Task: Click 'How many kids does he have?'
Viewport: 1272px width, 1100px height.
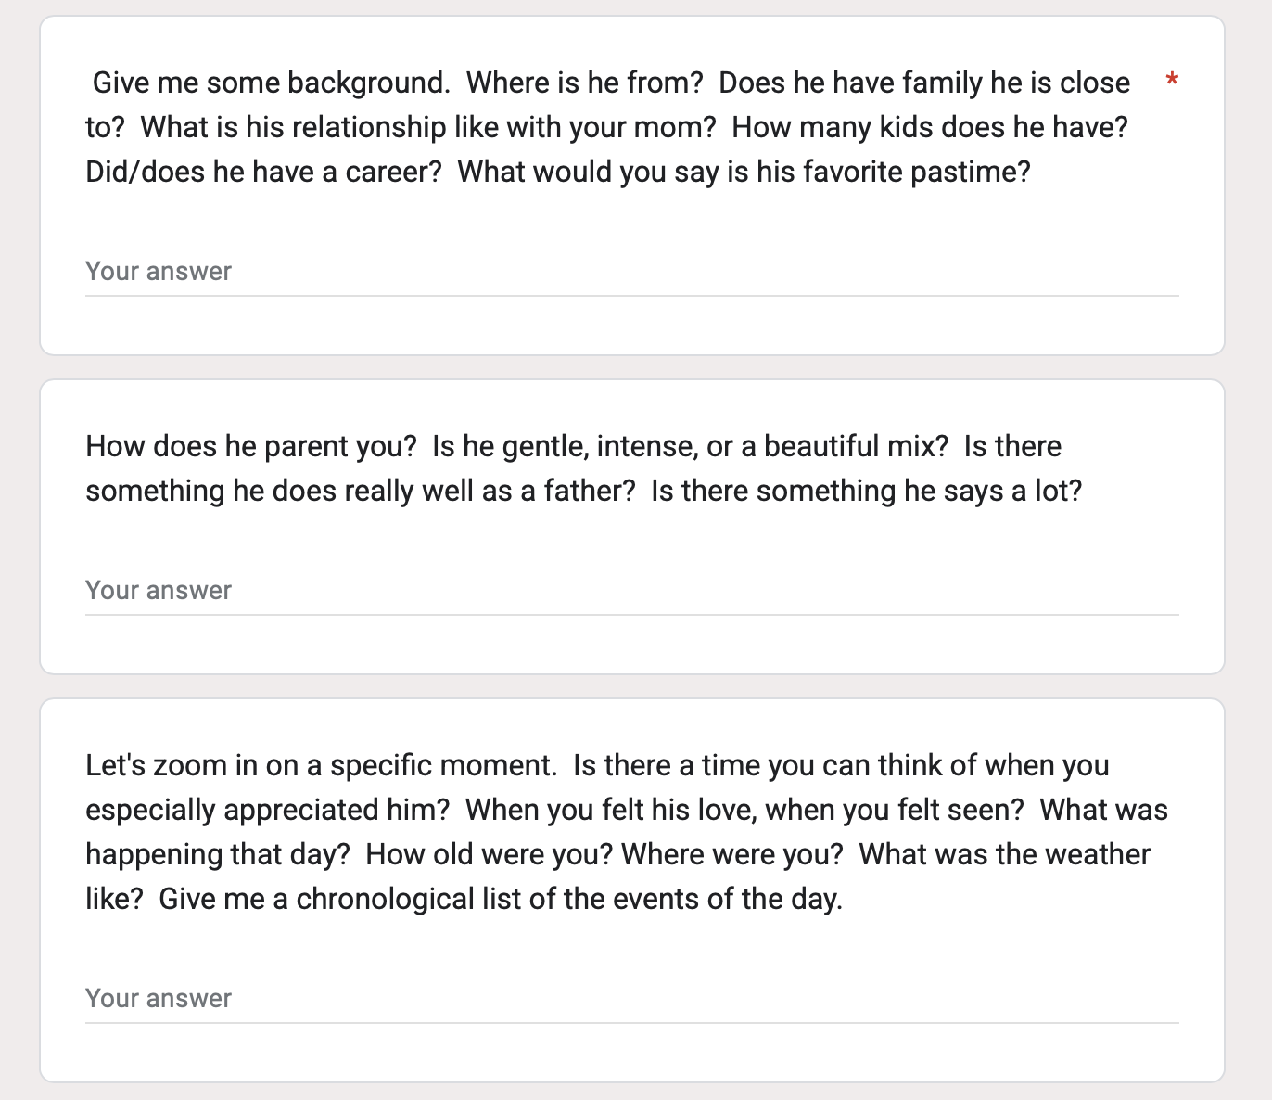Action: [x=930, y=127]
